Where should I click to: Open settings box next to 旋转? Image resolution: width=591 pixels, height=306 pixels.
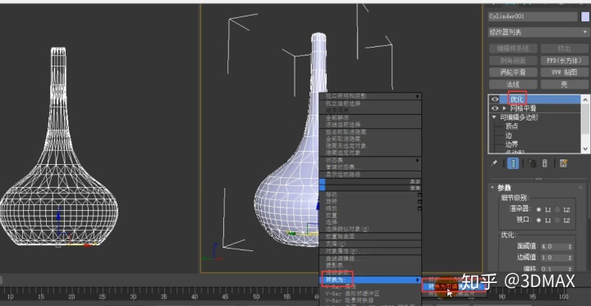click(419, 202)
